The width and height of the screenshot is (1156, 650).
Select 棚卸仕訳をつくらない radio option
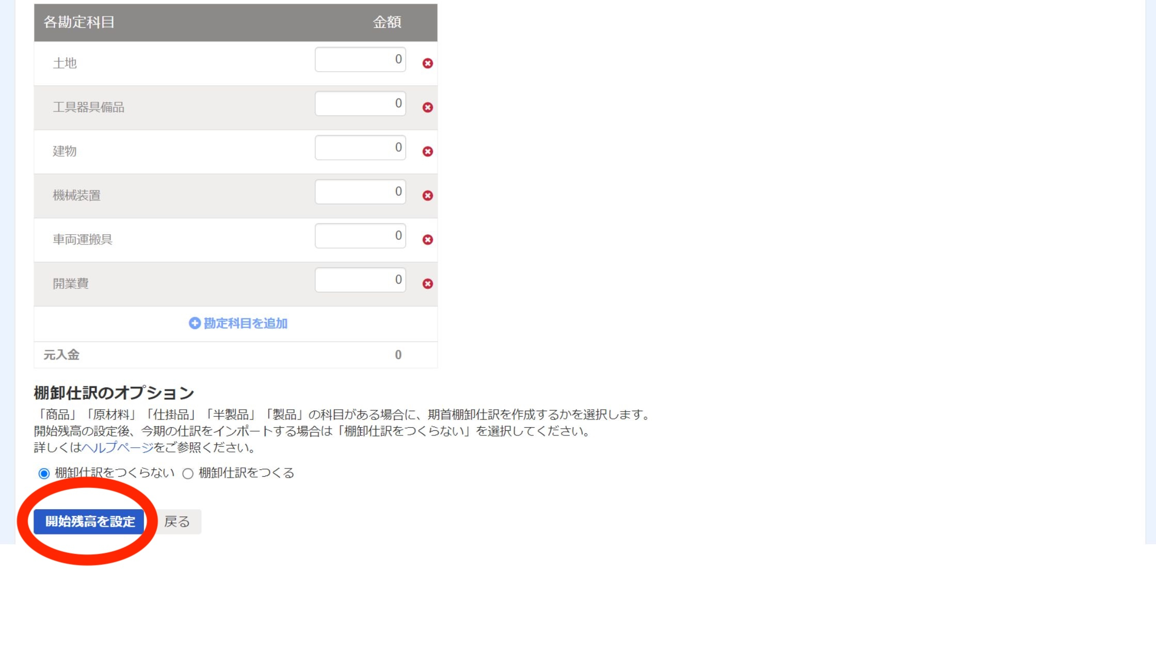[x=44, y=473]
